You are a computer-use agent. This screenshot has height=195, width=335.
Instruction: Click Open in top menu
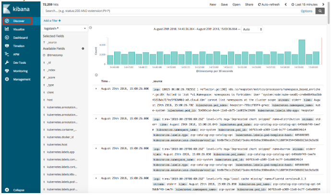(x=237, y=4)
